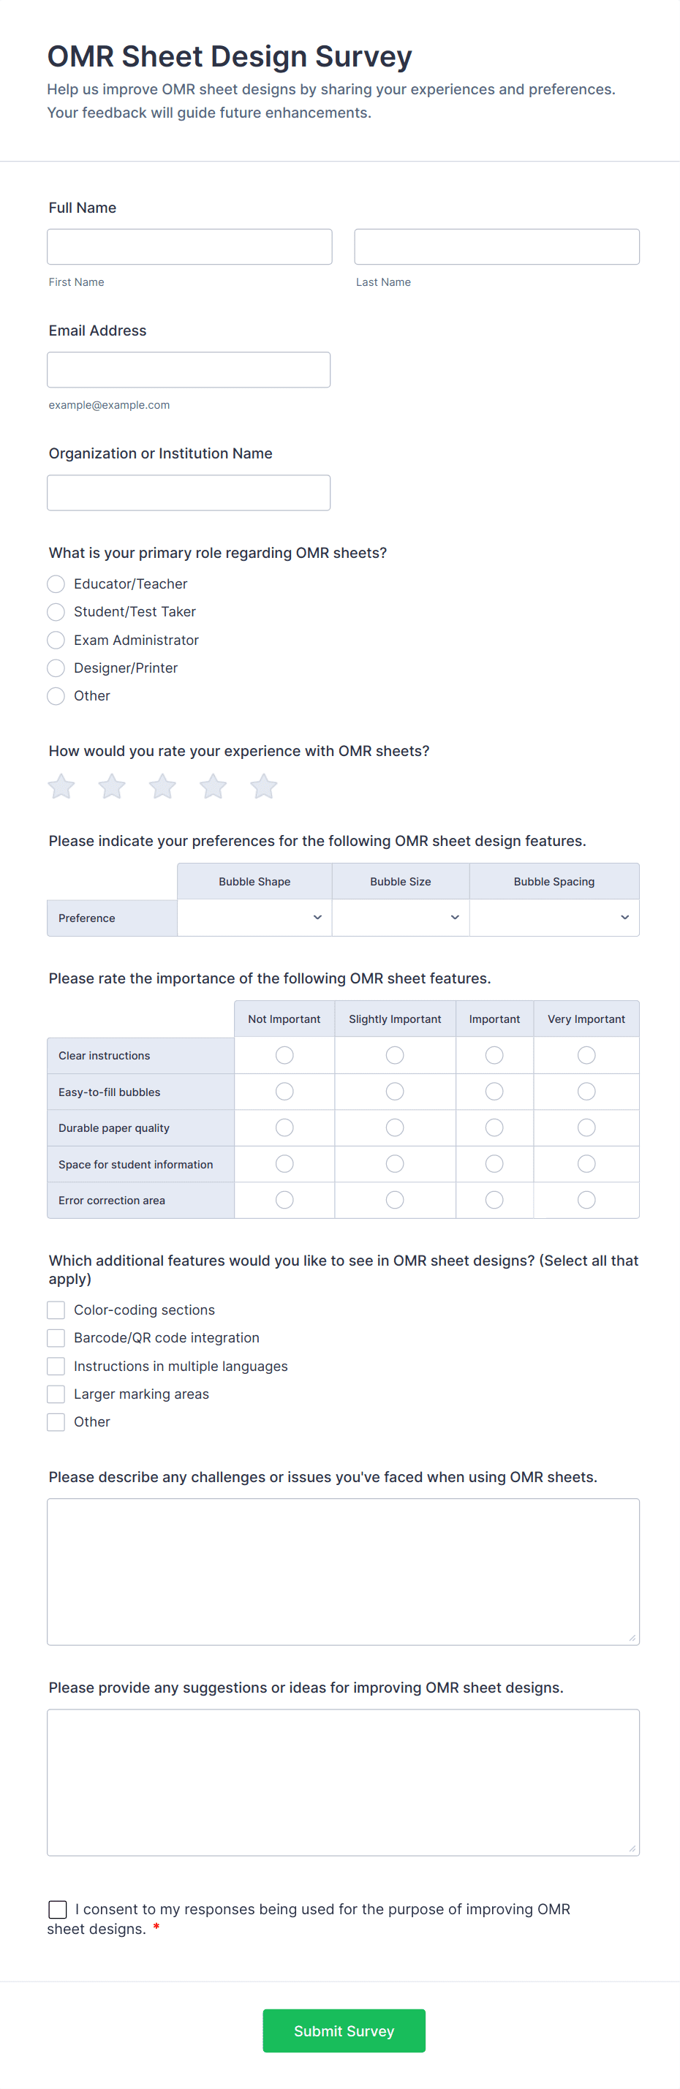Focus the First Name input field
Viewport: 680px width, 2089px height.
(189, 246)
